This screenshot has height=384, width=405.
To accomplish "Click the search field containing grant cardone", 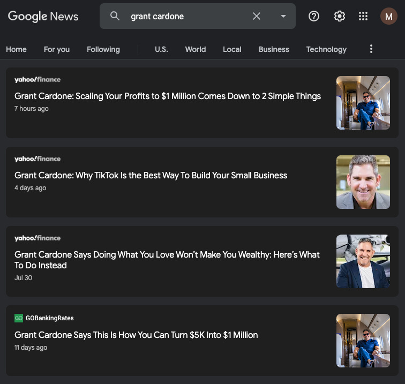I will coord(198,16).
